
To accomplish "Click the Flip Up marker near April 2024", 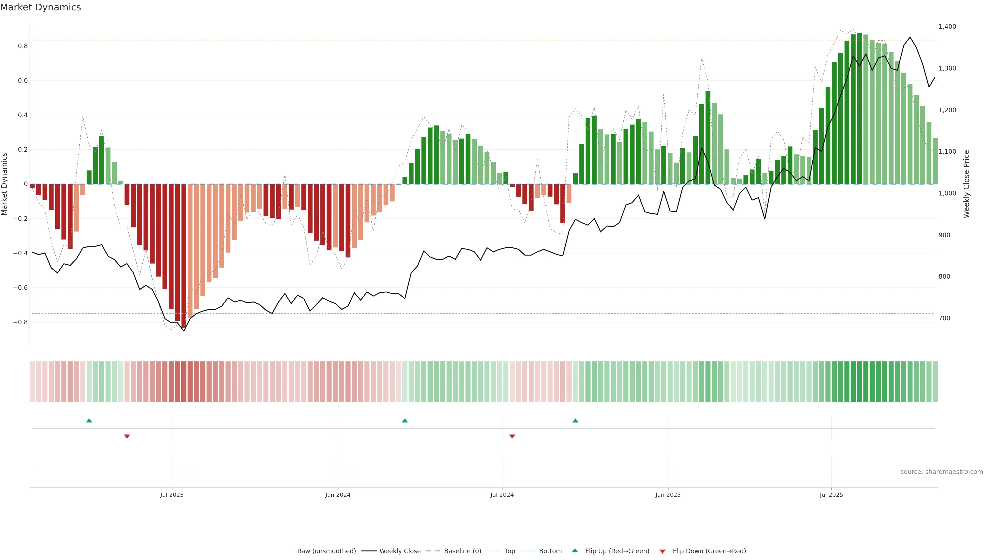I will point(405,421).
